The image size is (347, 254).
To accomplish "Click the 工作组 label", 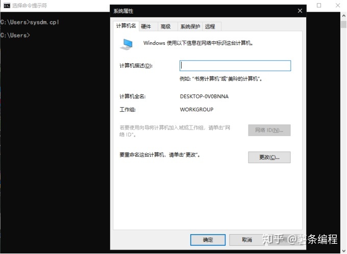I will 128,110.
